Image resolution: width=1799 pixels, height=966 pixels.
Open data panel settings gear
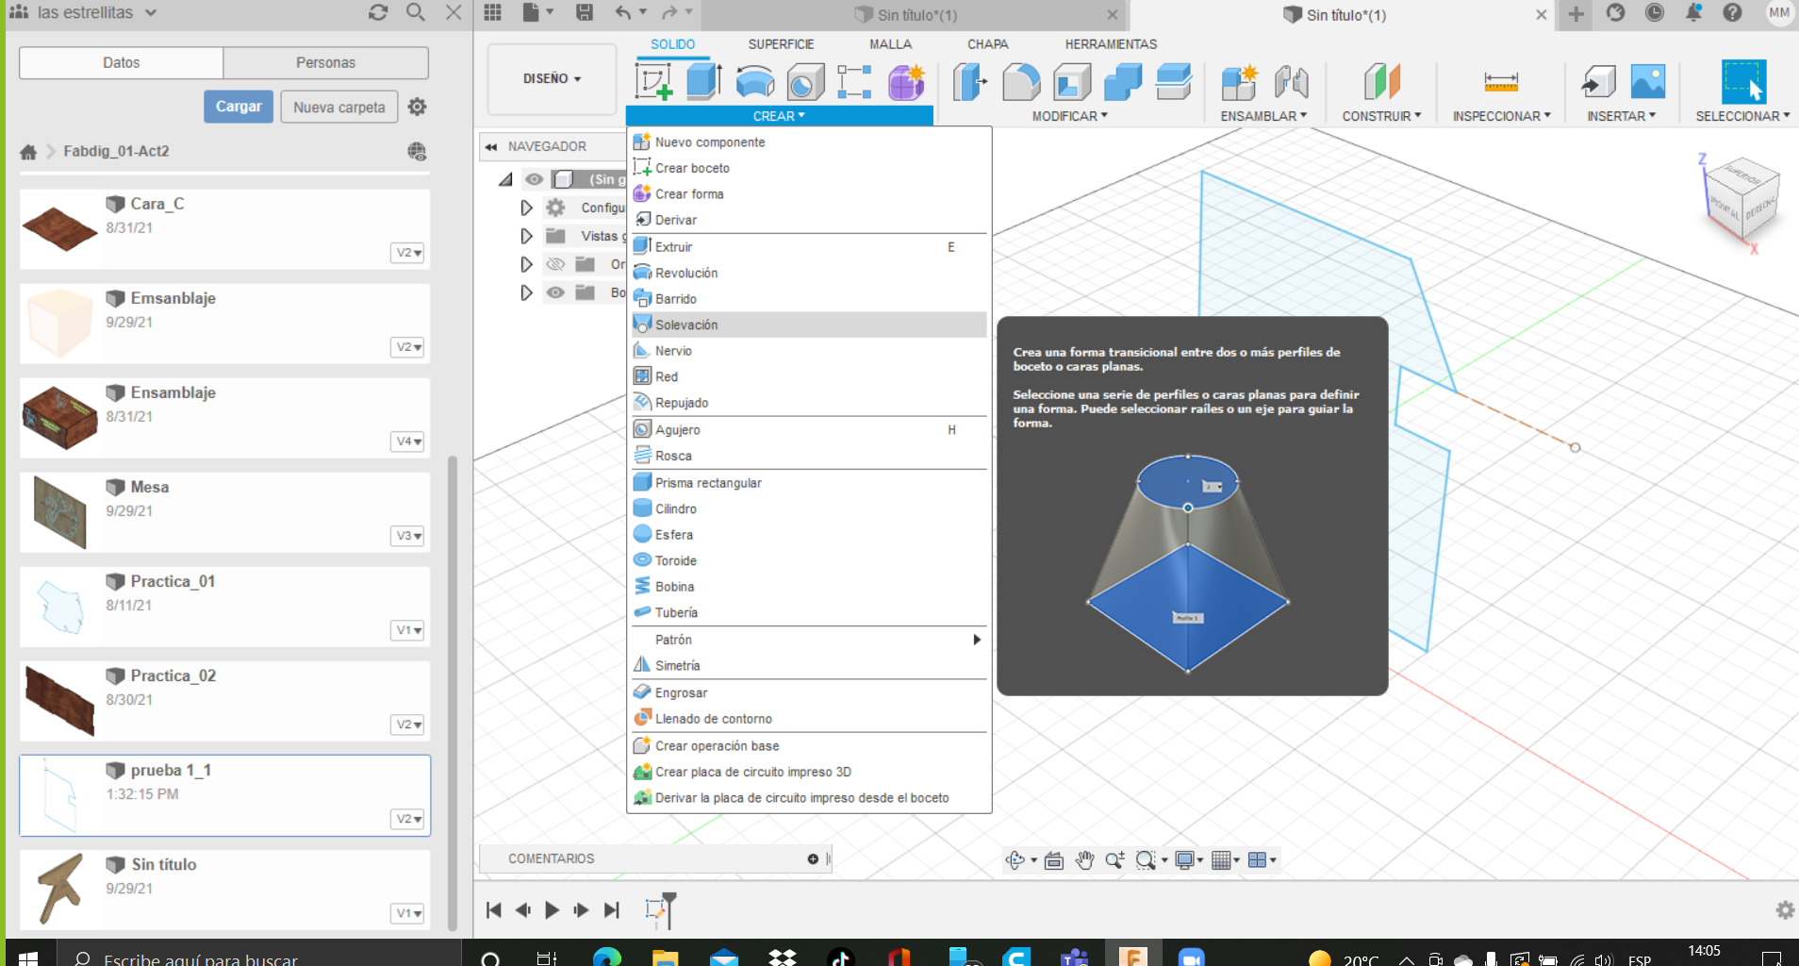click(417, 107)
